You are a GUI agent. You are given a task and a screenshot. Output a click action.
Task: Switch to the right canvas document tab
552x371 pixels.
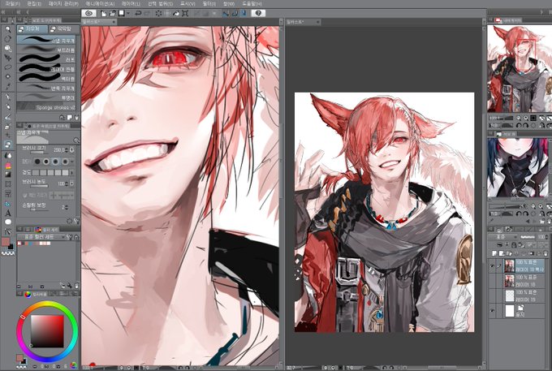tap(303, 22)
